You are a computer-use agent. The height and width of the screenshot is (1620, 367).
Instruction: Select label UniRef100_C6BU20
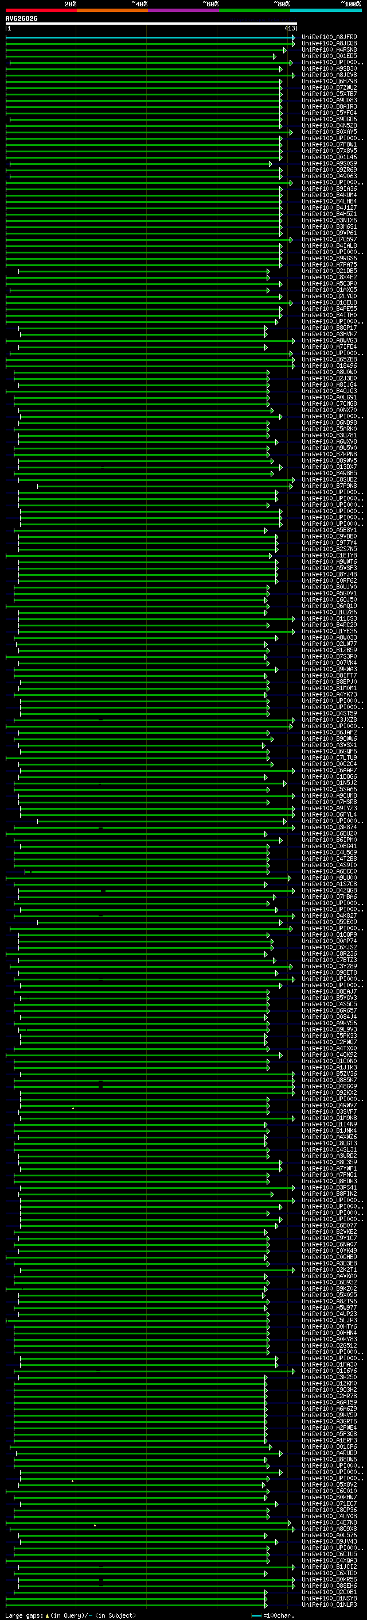(329, 833)
